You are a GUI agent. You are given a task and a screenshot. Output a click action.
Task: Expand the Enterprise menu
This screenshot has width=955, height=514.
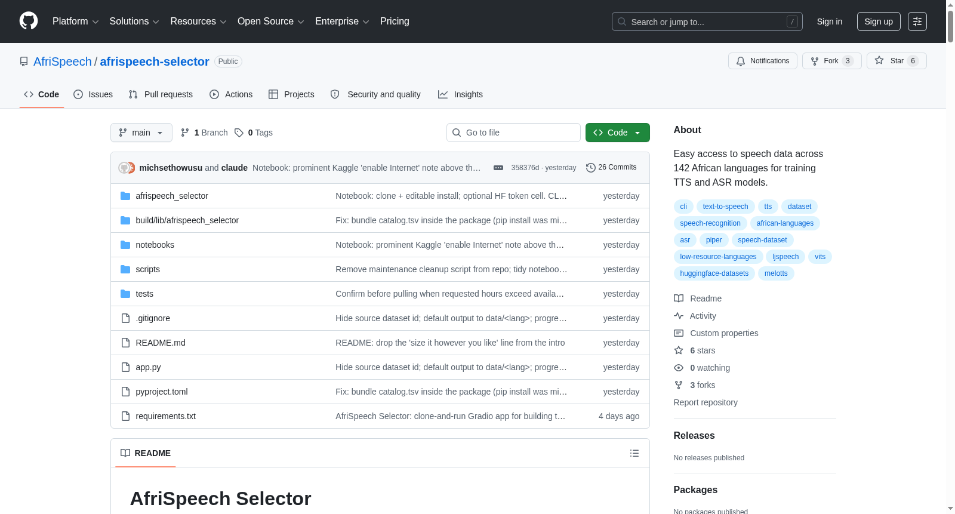tap(342, 21)
